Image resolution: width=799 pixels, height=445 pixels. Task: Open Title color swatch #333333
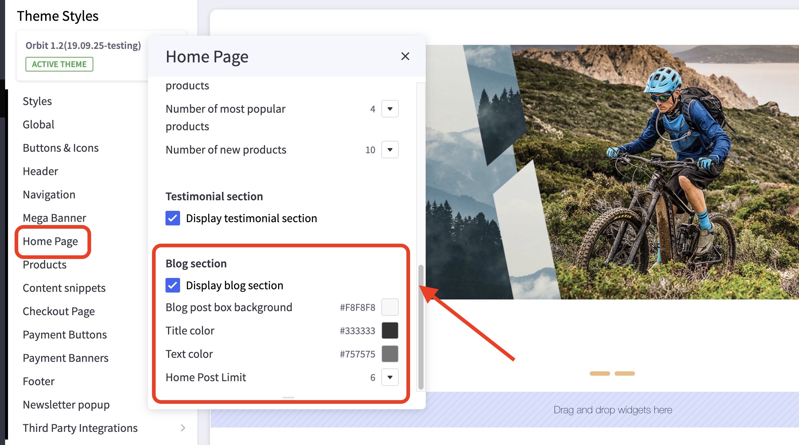[x=390, y=330]
